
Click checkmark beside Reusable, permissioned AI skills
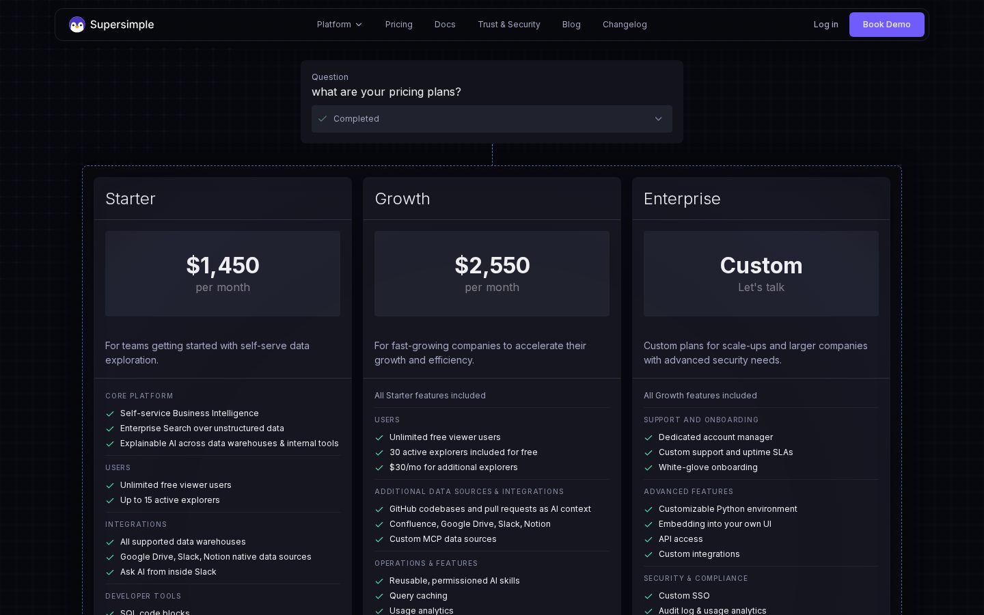379,582
